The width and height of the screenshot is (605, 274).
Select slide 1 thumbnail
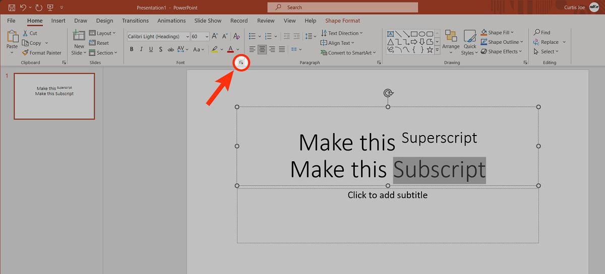point(54,96)
